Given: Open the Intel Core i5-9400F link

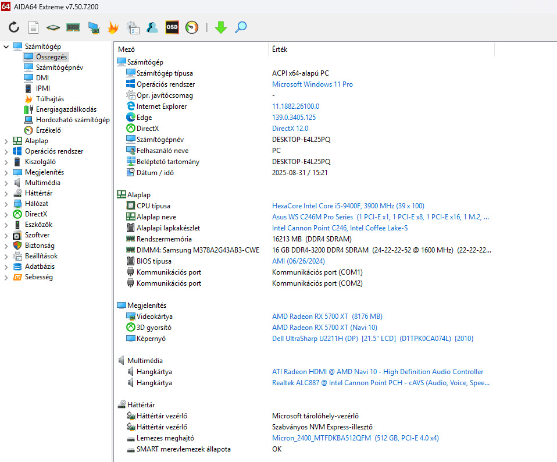Looking at the screenshot, I should pyautogui.click(x=348, y=206).
